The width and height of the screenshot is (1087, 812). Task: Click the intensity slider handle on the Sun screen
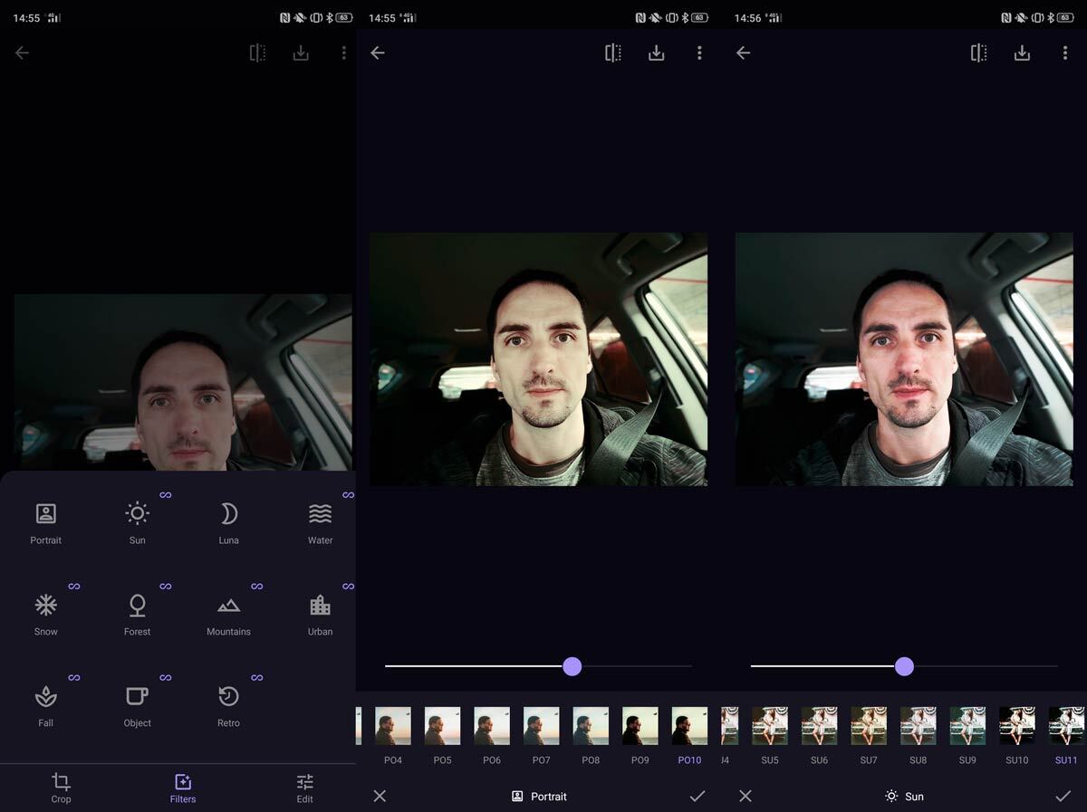(904, 666)
